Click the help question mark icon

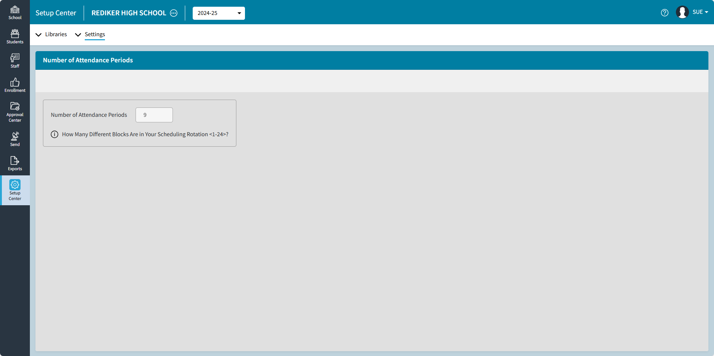pyautogui.click(x=665, y=13)
